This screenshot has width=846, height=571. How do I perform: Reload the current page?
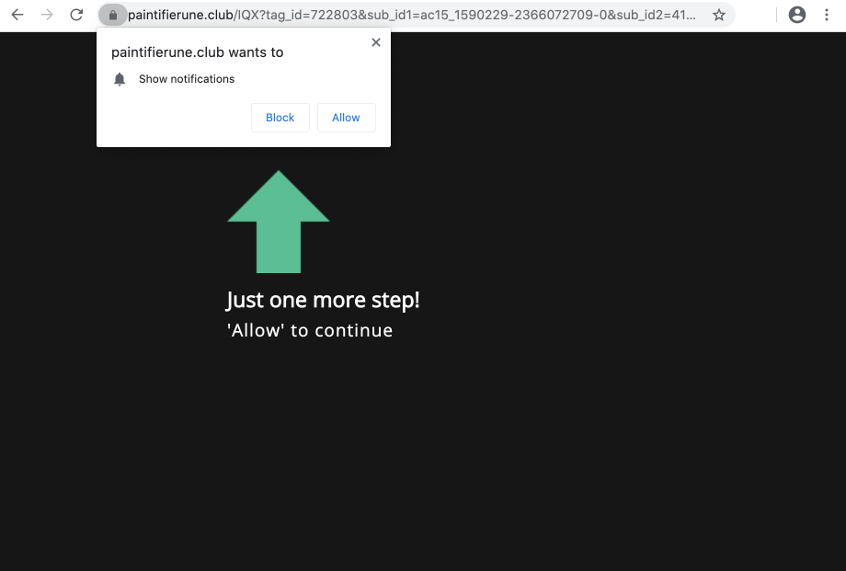[77, 15]
